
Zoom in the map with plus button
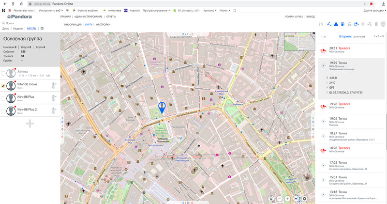[287, 199]
